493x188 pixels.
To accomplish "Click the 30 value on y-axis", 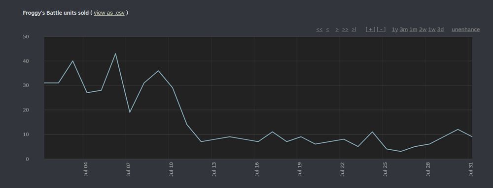I will tap(26, 85).
